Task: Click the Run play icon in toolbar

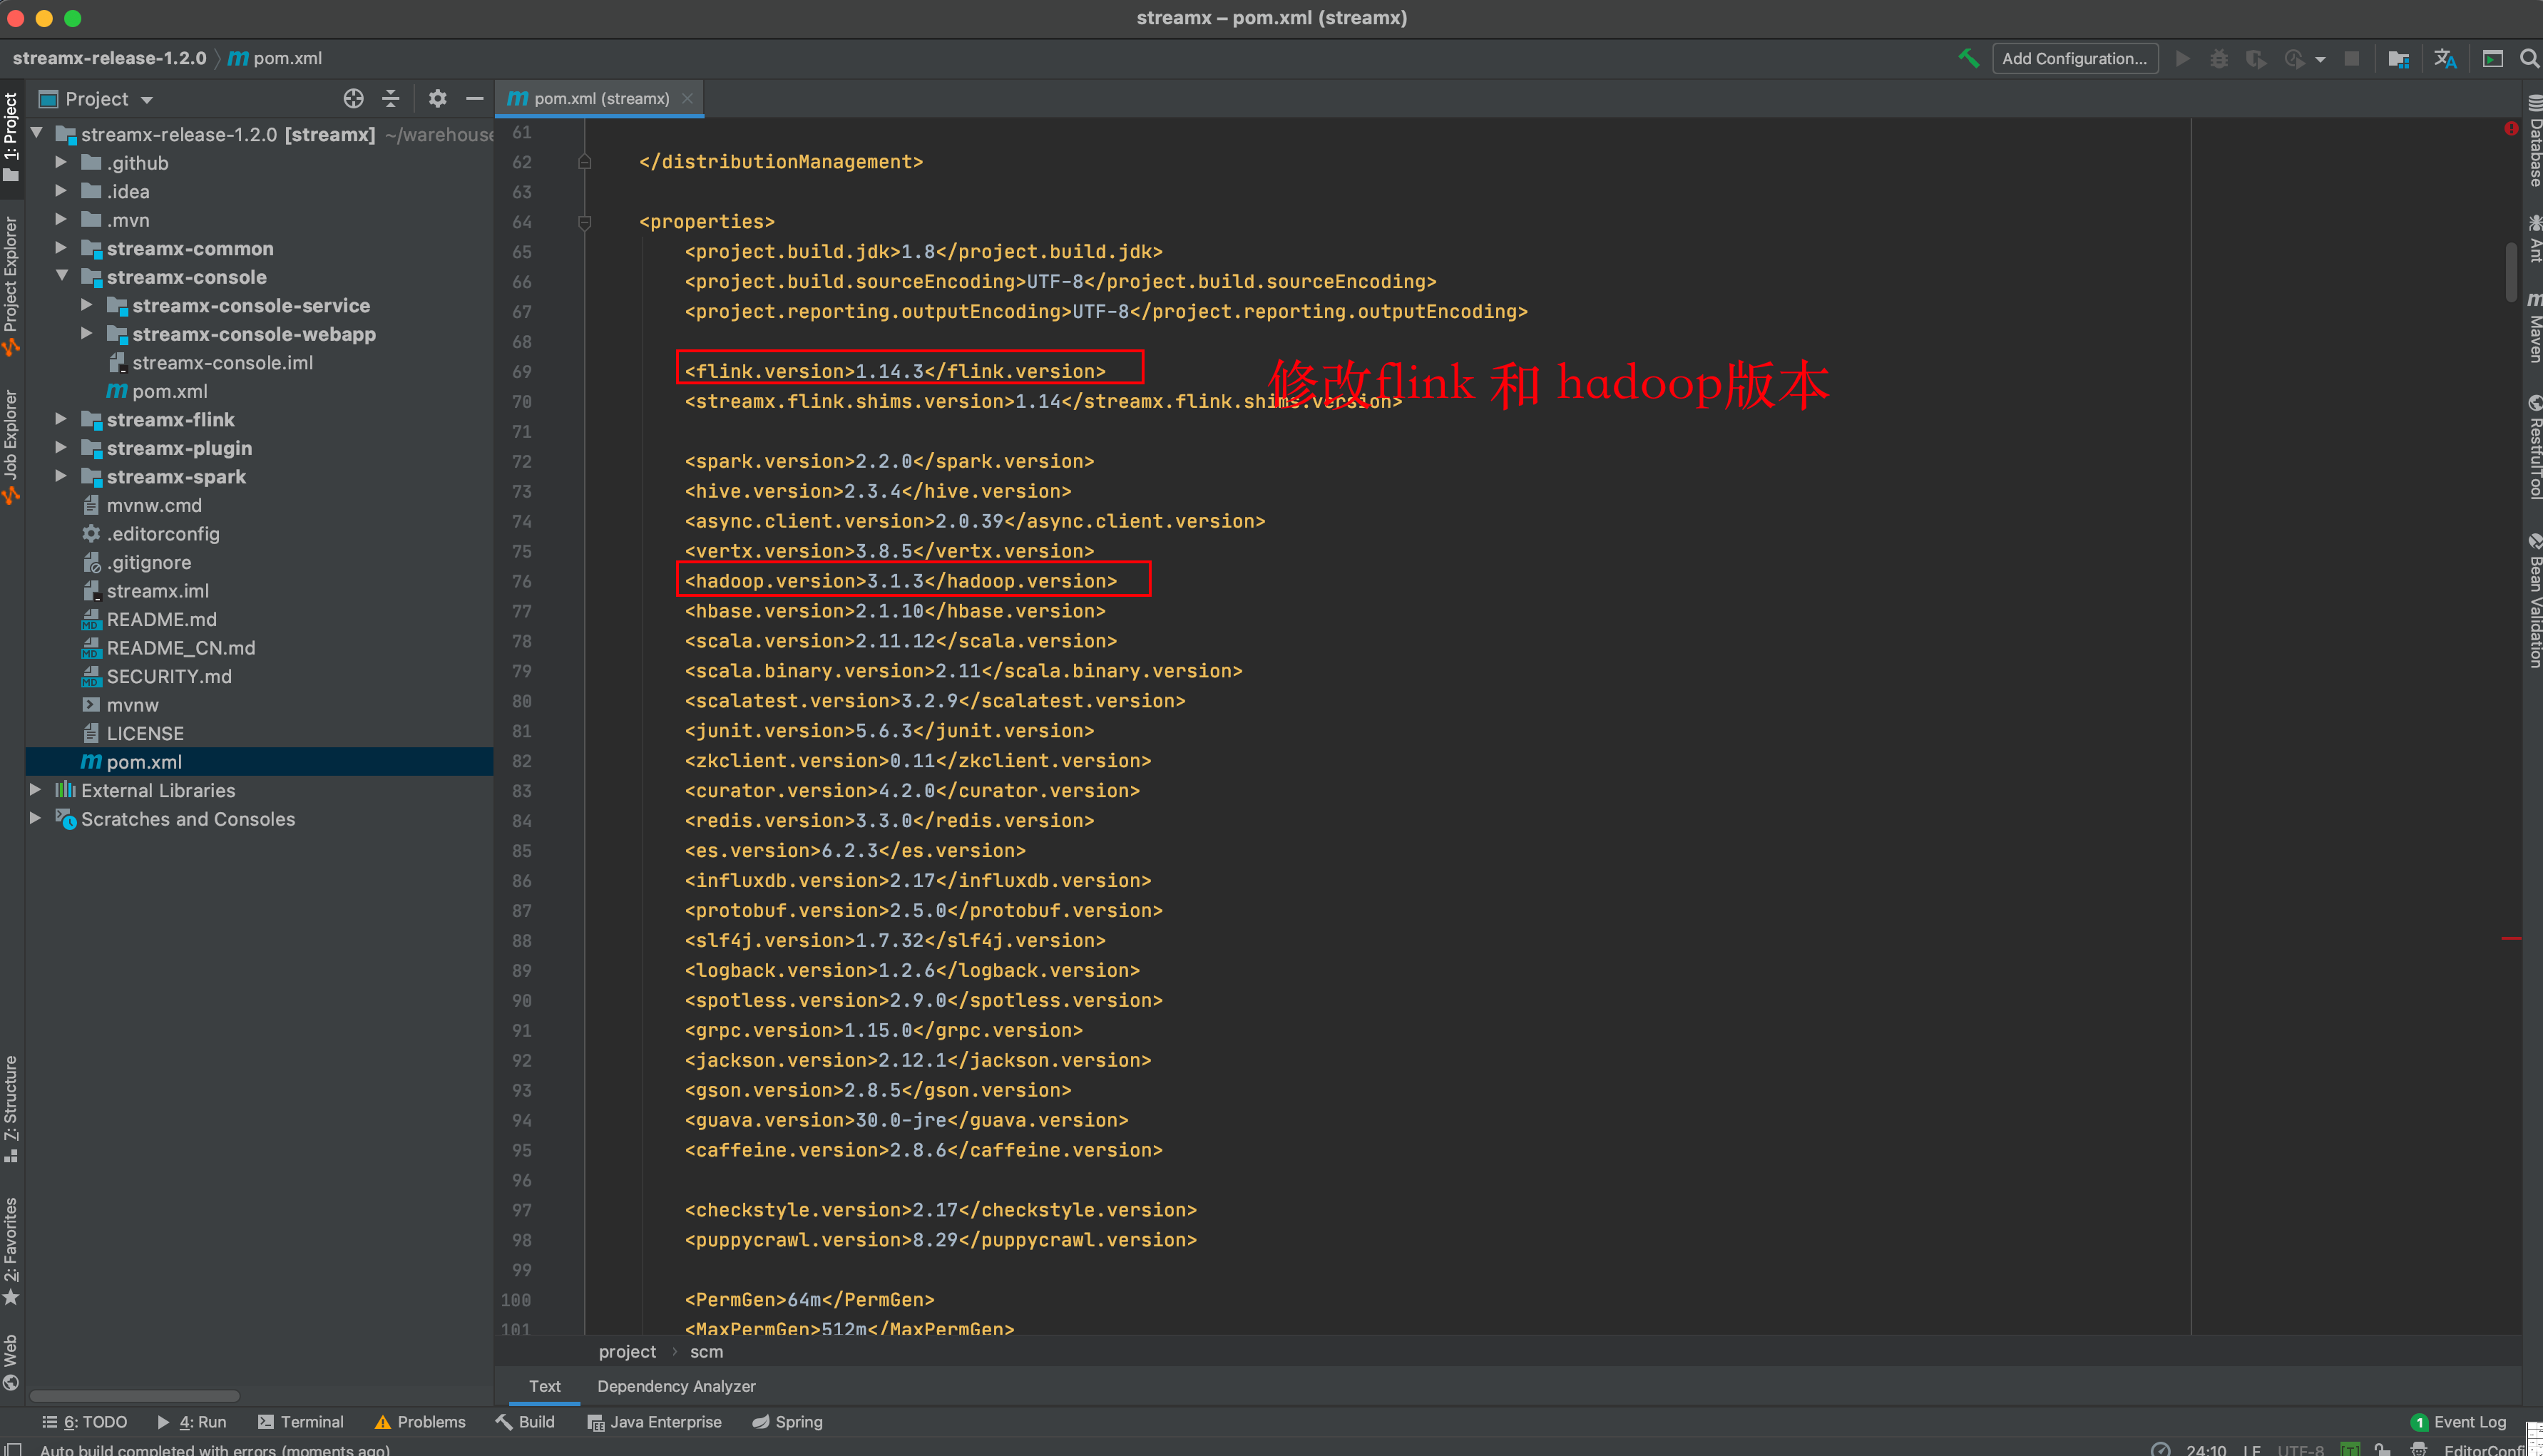Action: (x=2183, y=59)
